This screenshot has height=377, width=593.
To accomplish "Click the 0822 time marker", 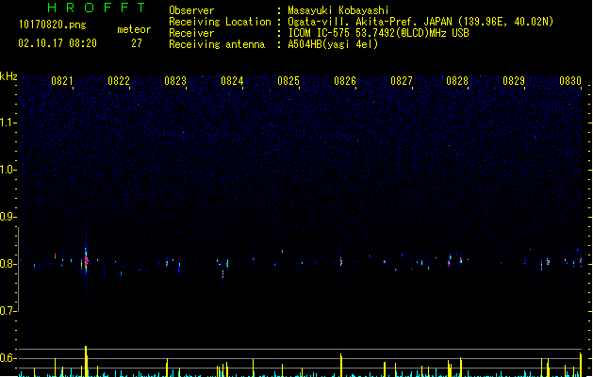I will 119,81.
